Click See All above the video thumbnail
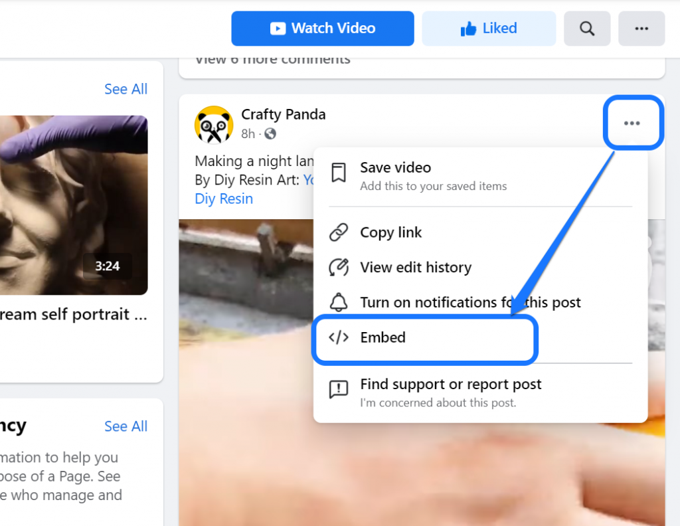Viewport: 680px width, 526px height. 126,90
